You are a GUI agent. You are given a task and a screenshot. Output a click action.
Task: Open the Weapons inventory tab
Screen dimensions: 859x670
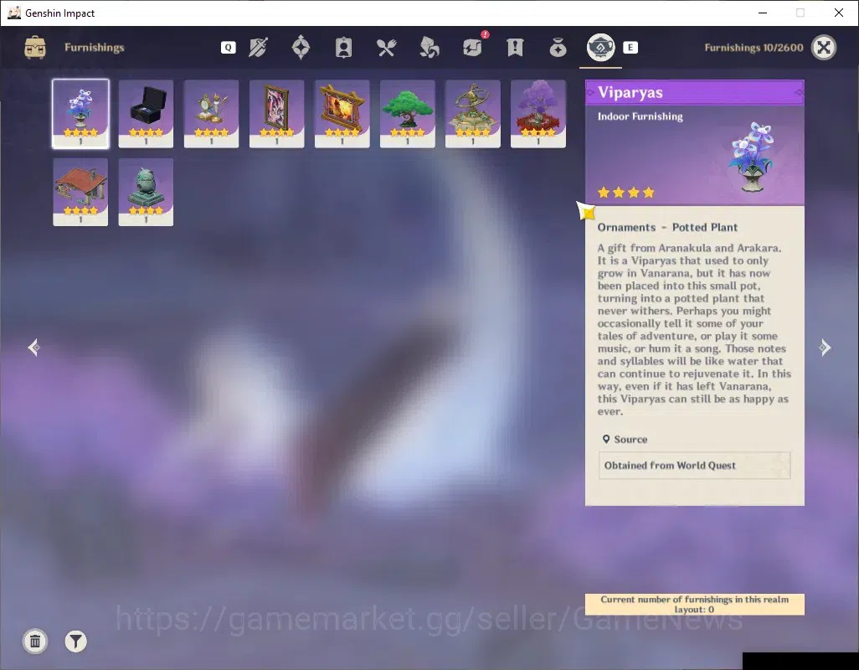point(258,48)
